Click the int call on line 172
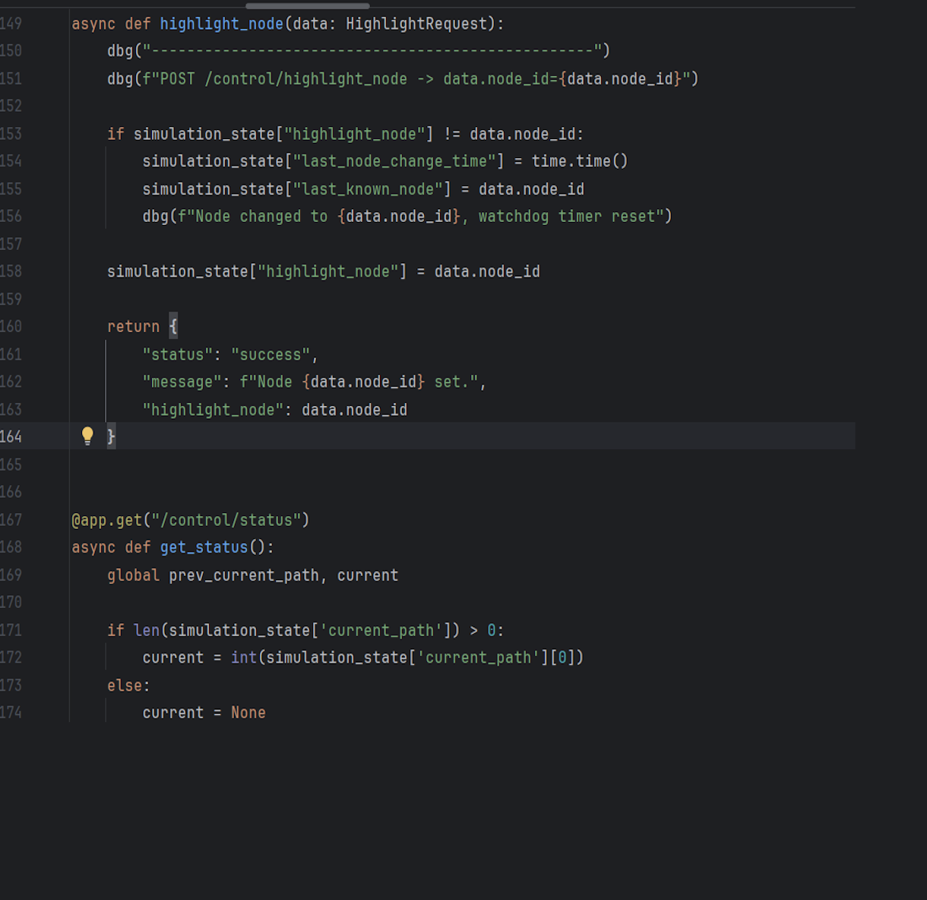927x900 pixels. click(244, 658)
